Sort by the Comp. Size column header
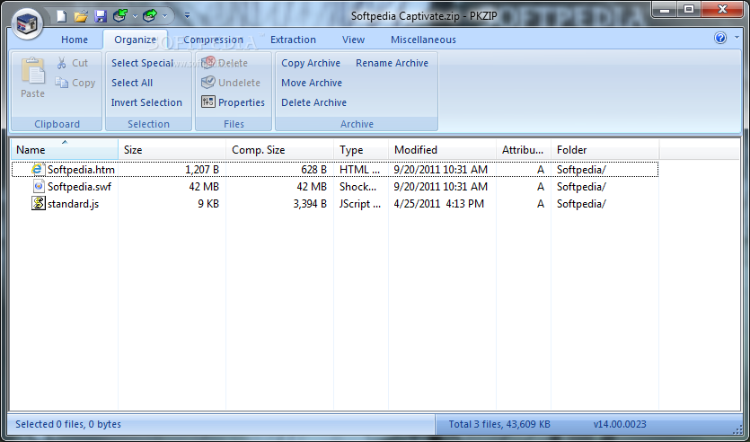 (x=280, y=150)
